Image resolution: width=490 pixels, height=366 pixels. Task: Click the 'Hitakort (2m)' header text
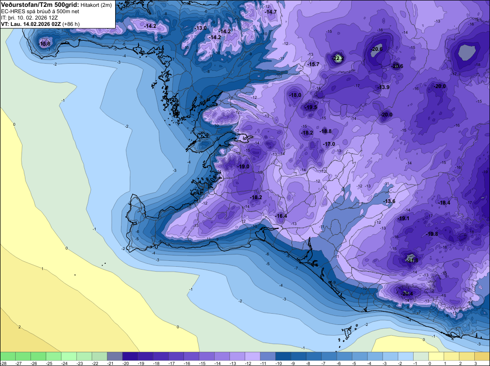pyautogui.click(x=96, y=5)
